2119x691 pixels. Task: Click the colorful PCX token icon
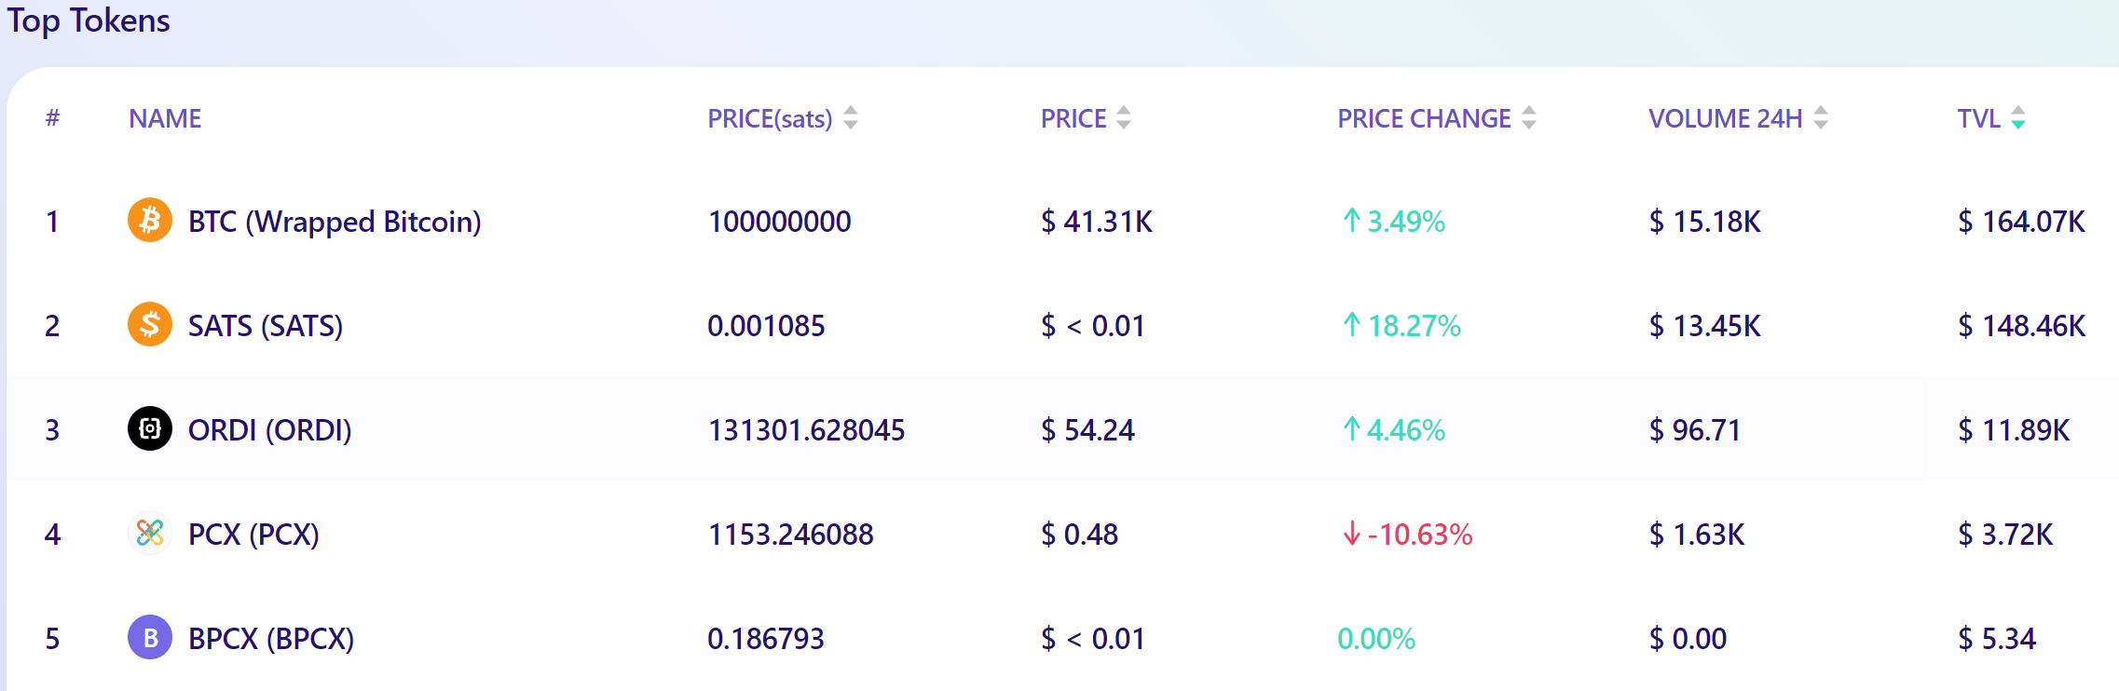[x=149, y=535]
